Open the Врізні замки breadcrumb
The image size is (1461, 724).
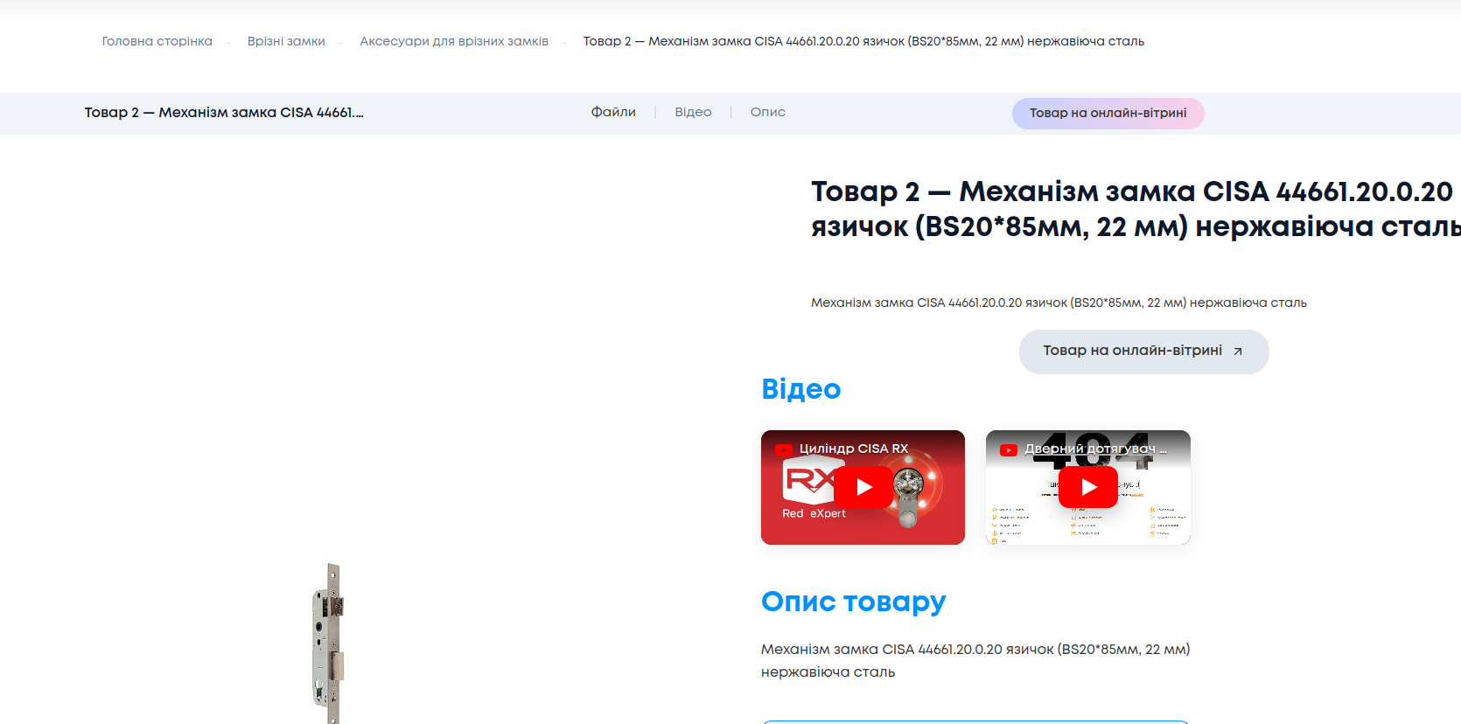tap(286, 41)
